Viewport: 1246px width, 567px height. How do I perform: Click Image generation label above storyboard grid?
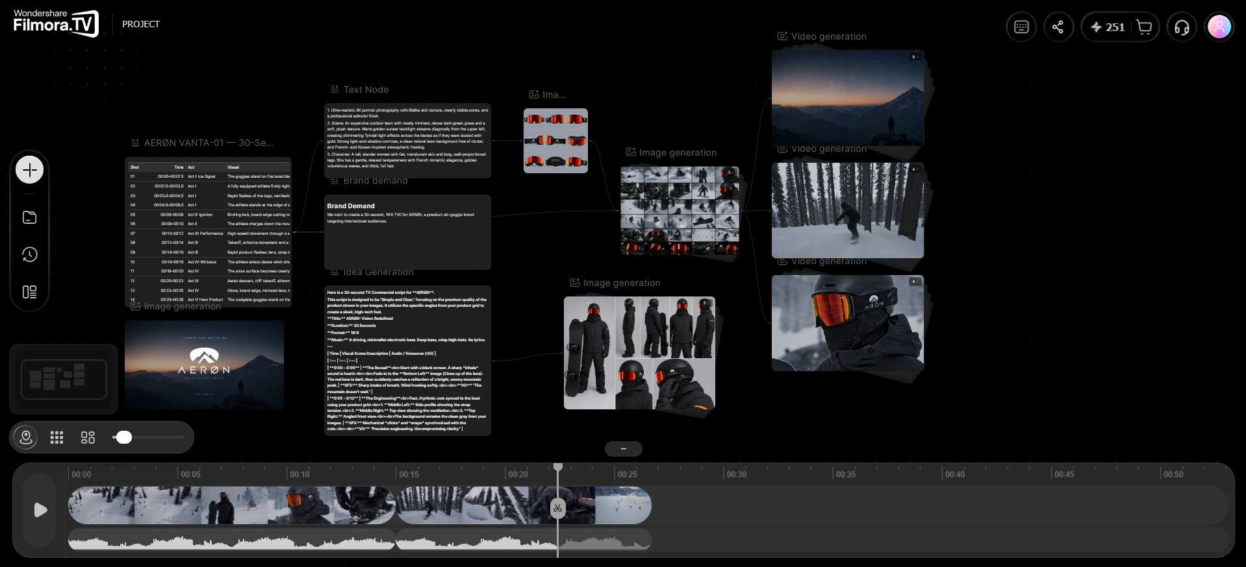(x=678, y=152)
